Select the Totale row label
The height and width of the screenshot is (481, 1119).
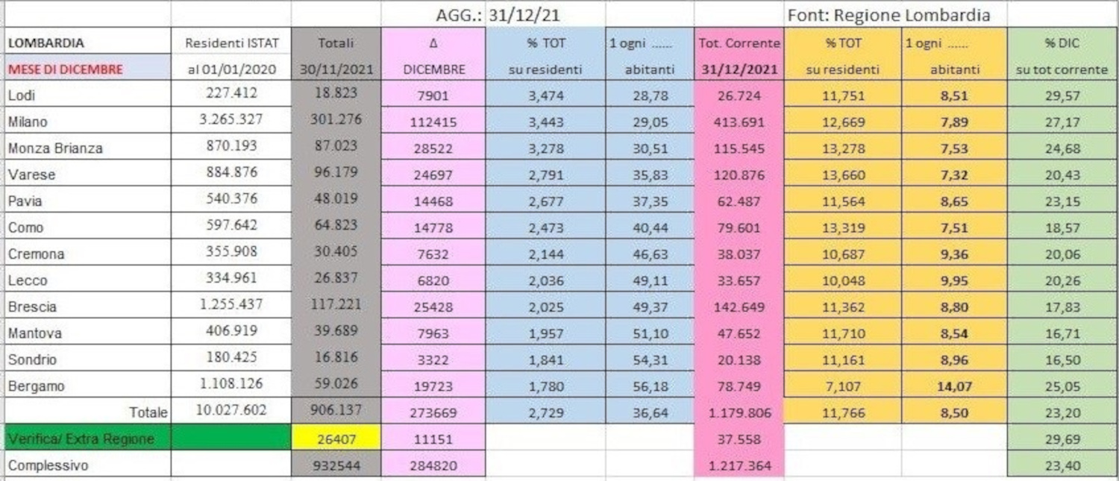pos(148,412)
